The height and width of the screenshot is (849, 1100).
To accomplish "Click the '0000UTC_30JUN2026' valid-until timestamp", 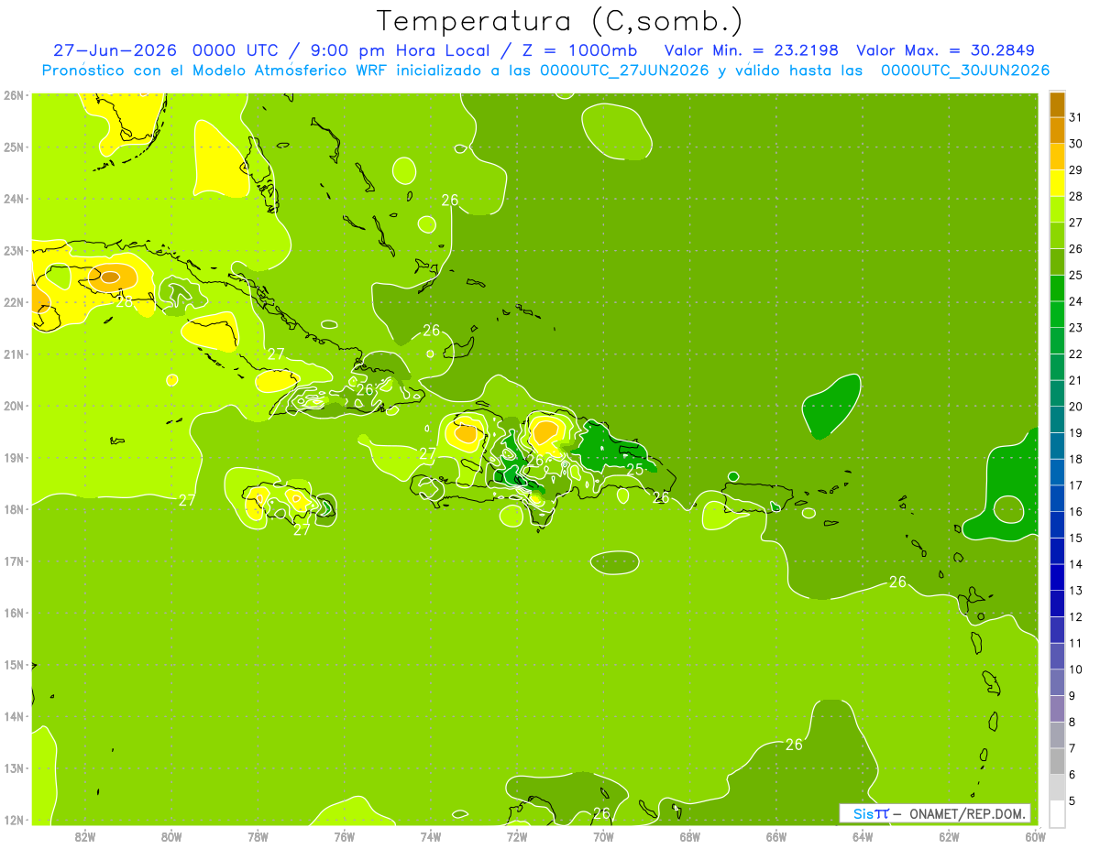I will tap(964, 71).
